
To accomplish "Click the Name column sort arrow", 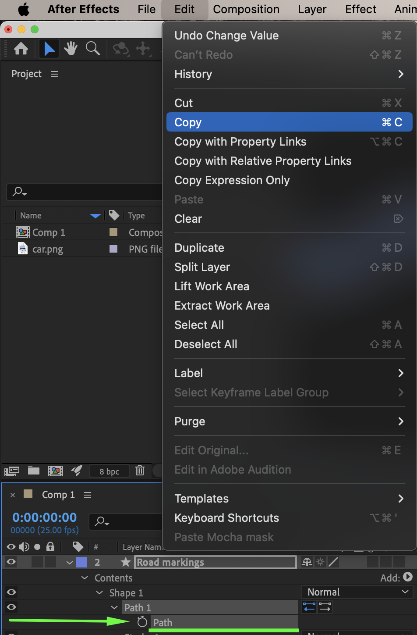I will click(95, 215).
